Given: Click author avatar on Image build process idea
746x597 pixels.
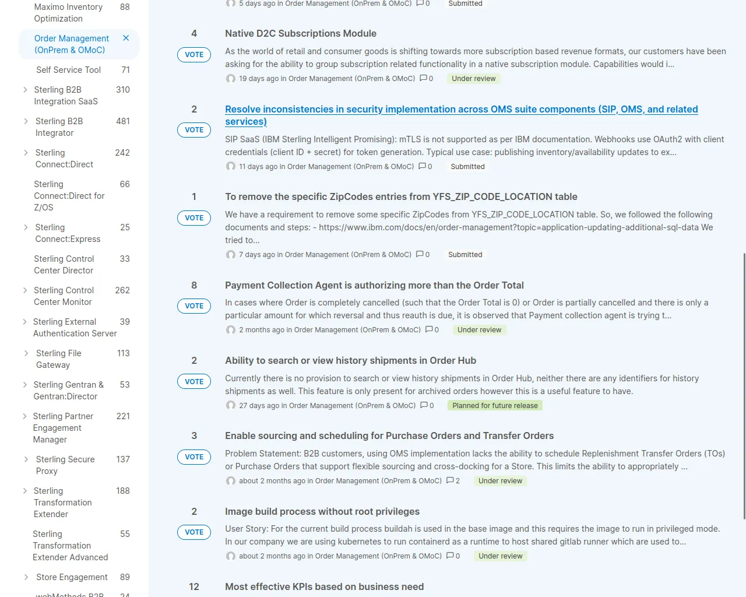Looking at the screenshot, I should (x=231, y=556).
